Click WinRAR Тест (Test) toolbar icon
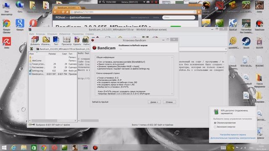 pyautogui.click(x=56, y=41)
